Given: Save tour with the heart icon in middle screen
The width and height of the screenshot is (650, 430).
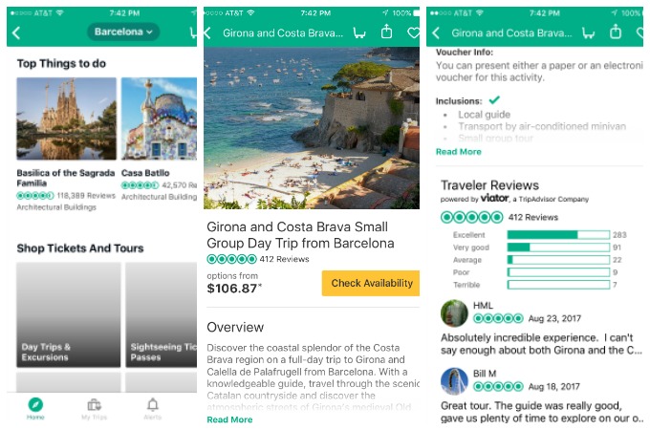Looking at the screenshot, I should coord(413,32).
